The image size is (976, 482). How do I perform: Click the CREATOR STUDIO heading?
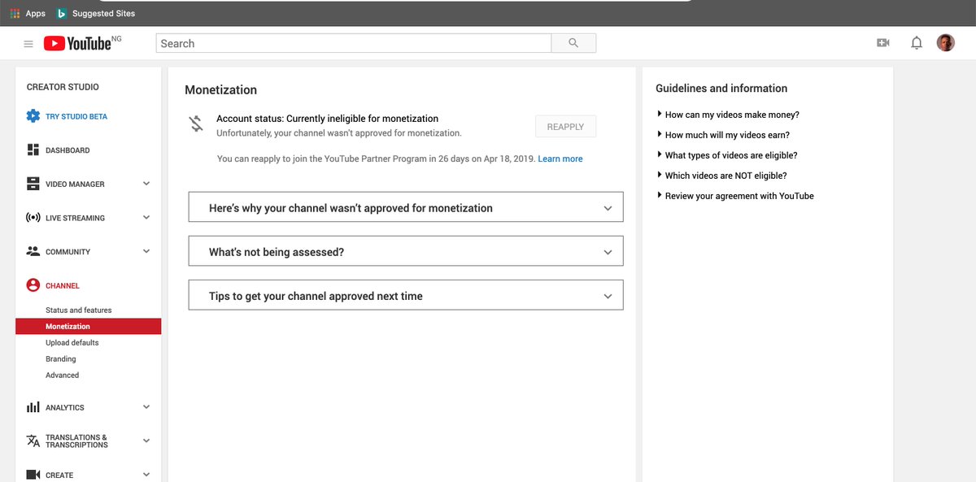63,87
